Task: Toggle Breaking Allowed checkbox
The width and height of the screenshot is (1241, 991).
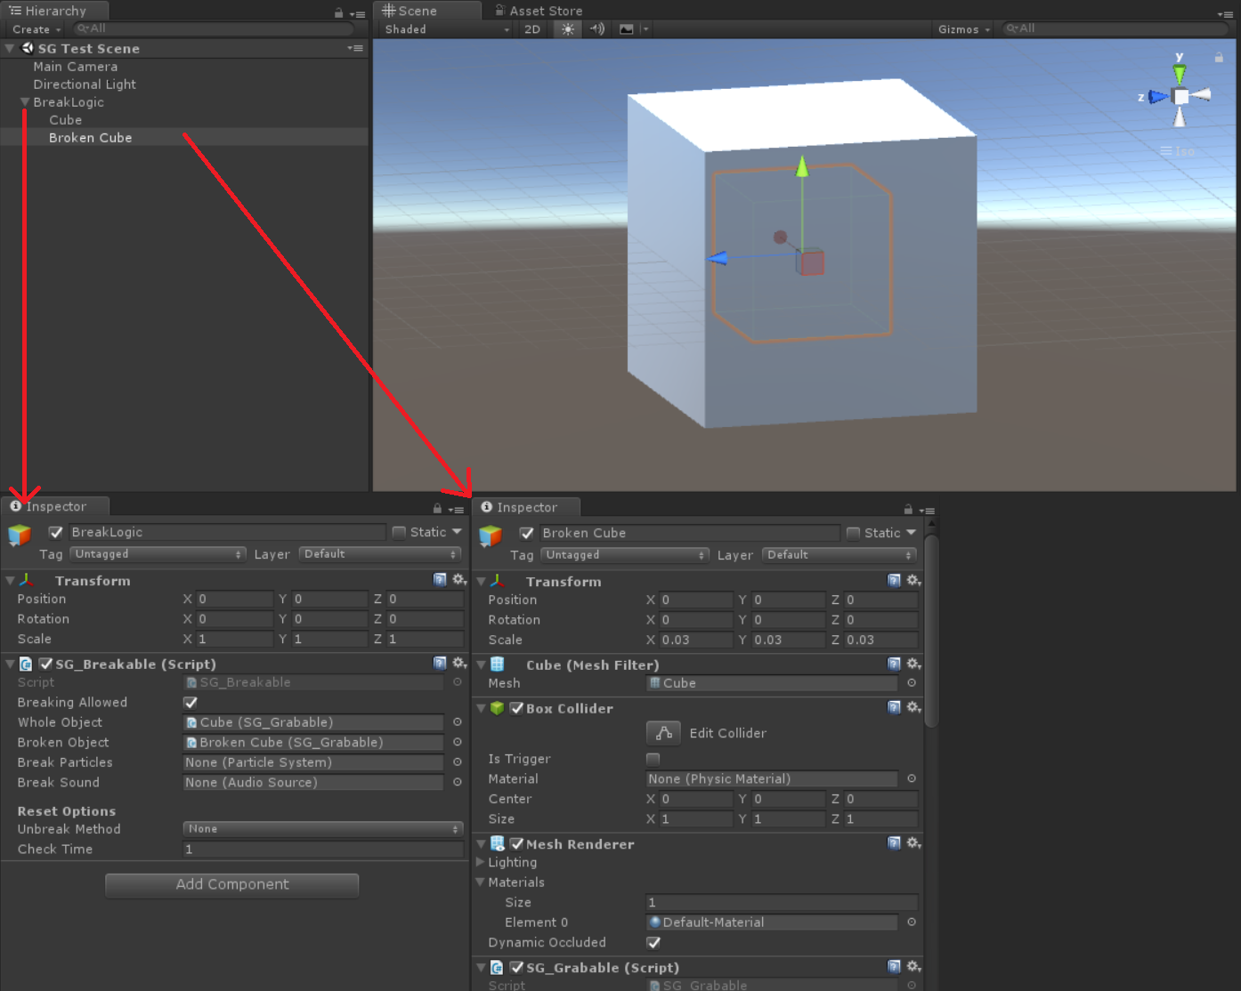Action: pos(191,703)
